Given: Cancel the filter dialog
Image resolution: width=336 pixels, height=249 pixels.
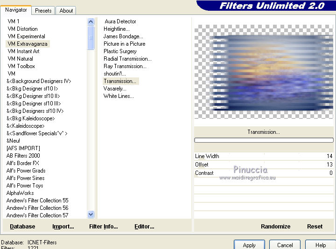Looking at the screenshot, I should coord(285,245).
